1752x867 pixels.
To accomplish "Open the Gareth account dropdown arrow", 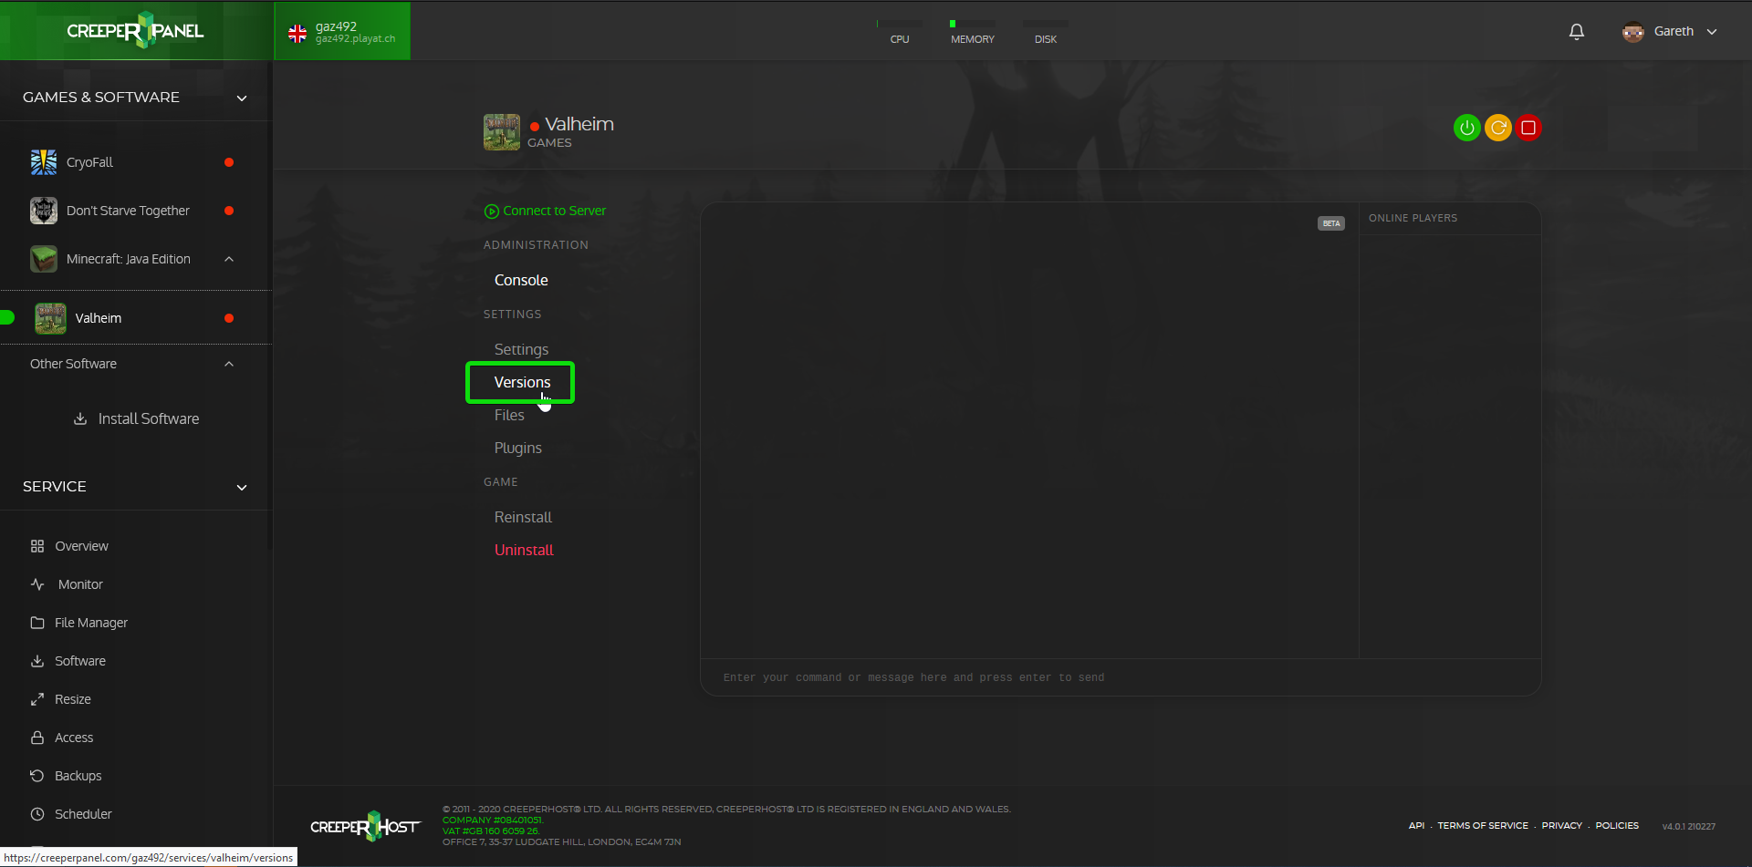I will [x=1712, y=32].
